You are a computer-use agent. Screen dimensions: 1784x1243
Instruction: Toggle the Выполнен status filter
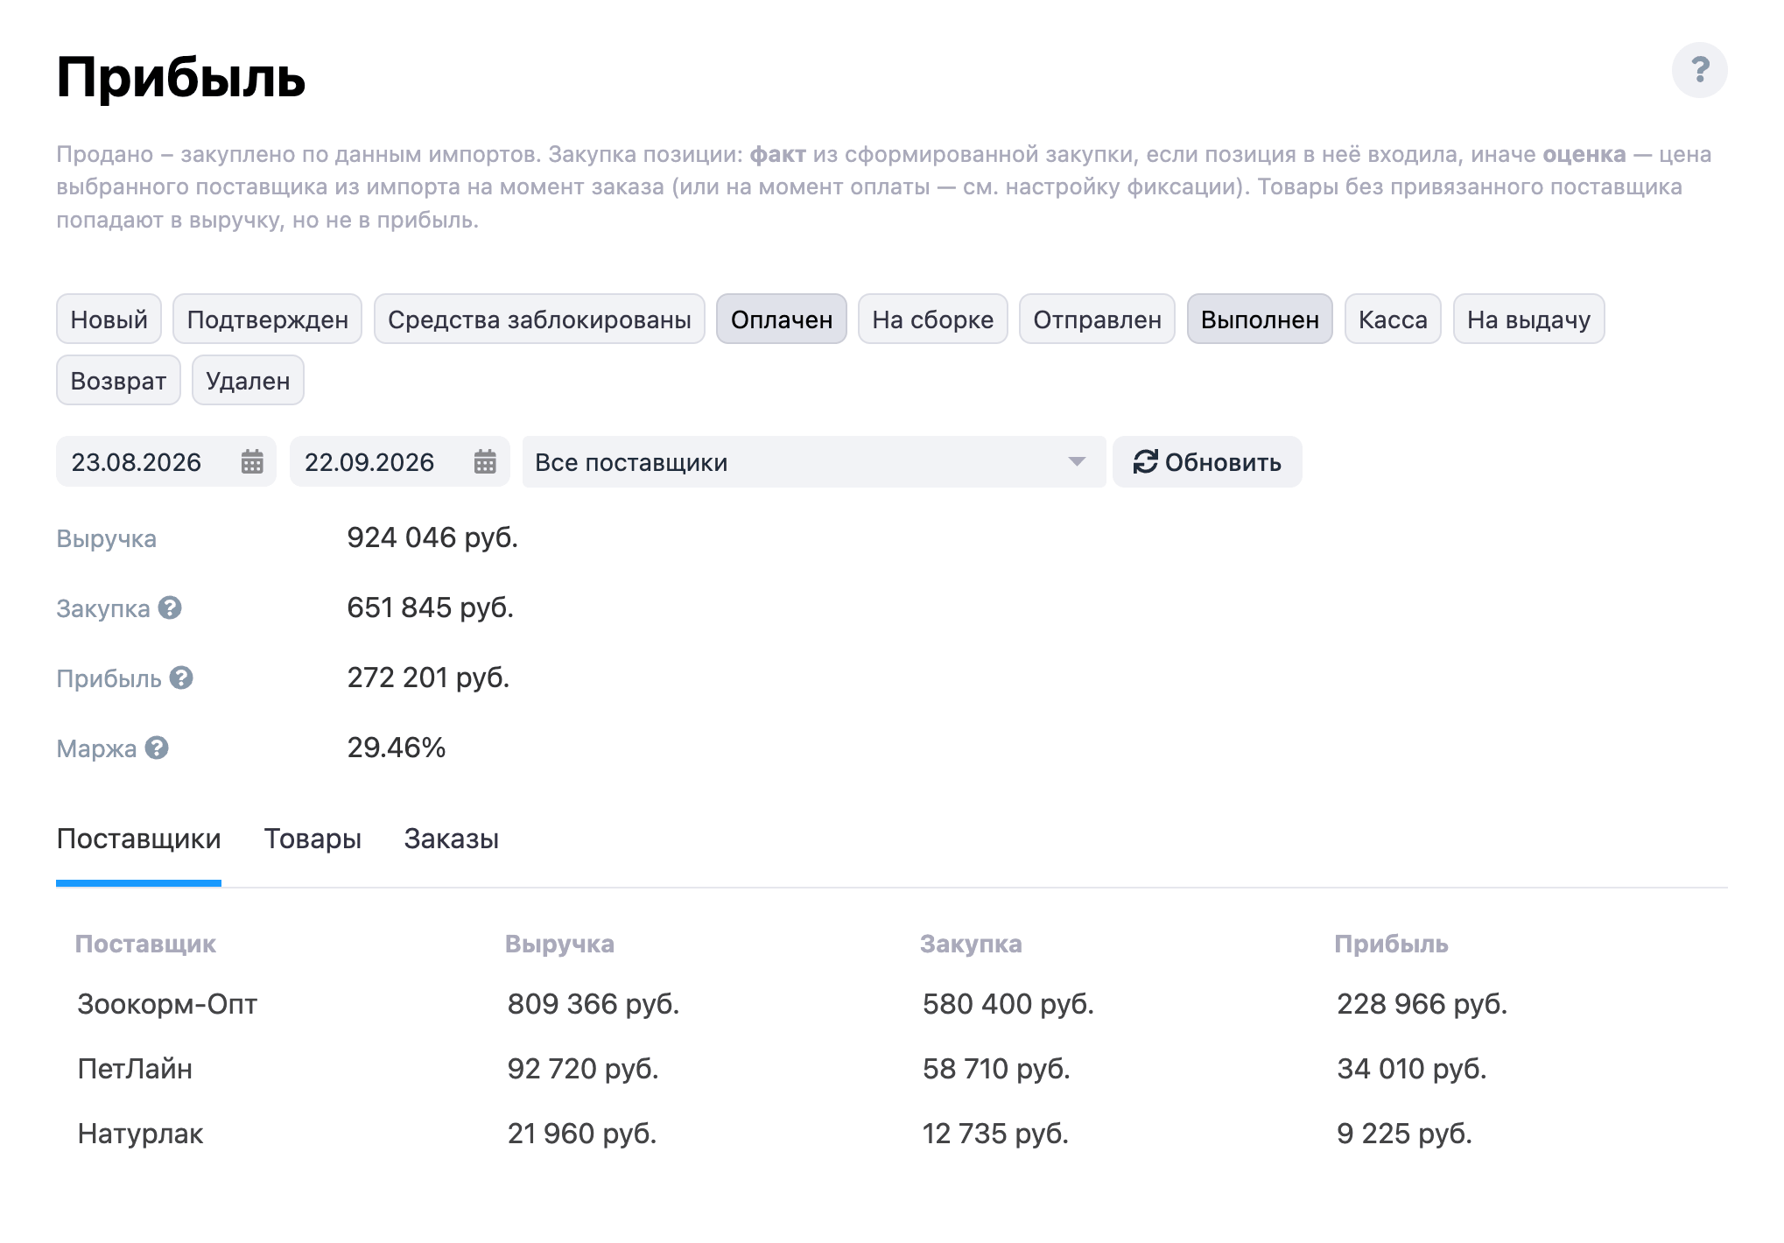1259,320
